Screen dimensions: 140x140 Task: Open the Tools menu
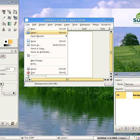(75, 24)
